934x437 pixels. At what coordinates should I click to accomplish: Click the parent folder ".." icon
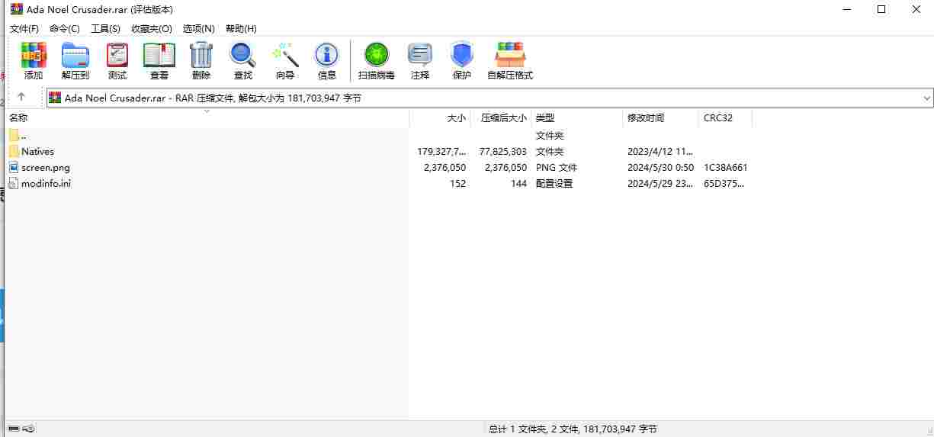tap(14, 135)
